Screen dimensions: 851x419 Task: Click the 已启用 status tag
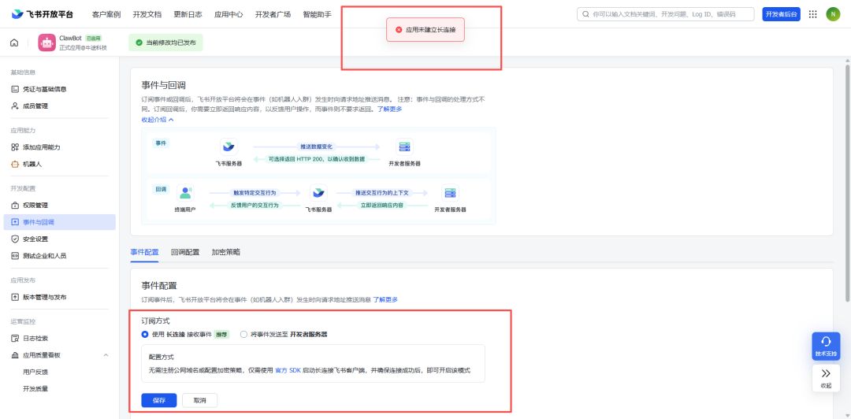pyautogui.click(x=94, y=39)
